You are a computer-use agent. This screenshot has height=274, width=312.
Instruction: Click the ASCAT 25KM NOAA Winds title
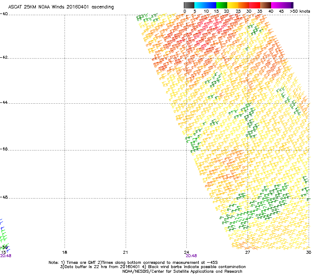coord(61,7)
